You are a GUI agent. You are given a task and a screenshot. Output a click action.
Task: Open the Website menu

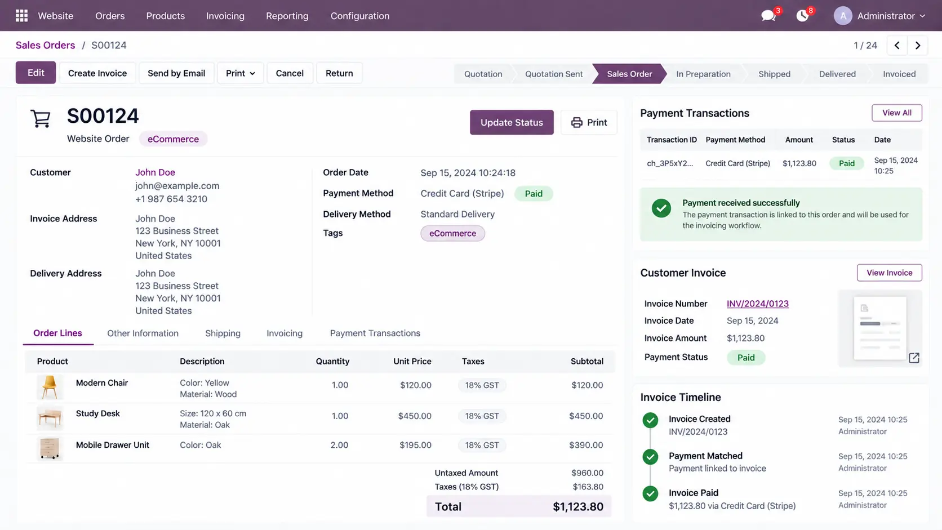point(55,16)
